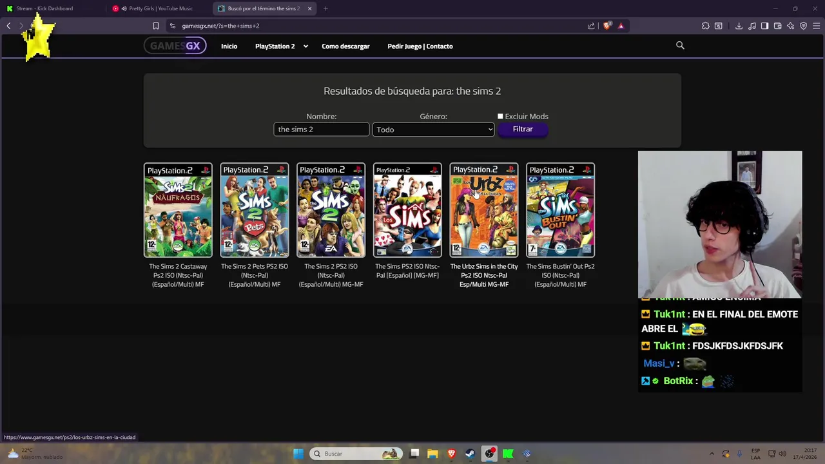Toggle the browser sidebar panel icon
825x464 pixels.
coord(764,26)
